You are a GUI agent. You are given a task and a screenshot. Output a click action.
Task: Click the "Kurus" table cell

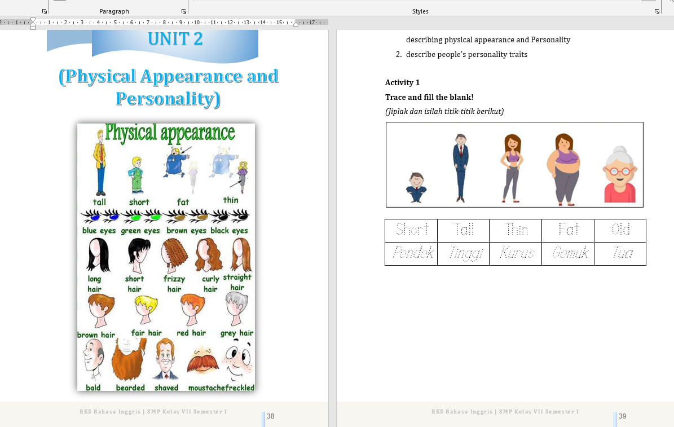coord(516,254)
